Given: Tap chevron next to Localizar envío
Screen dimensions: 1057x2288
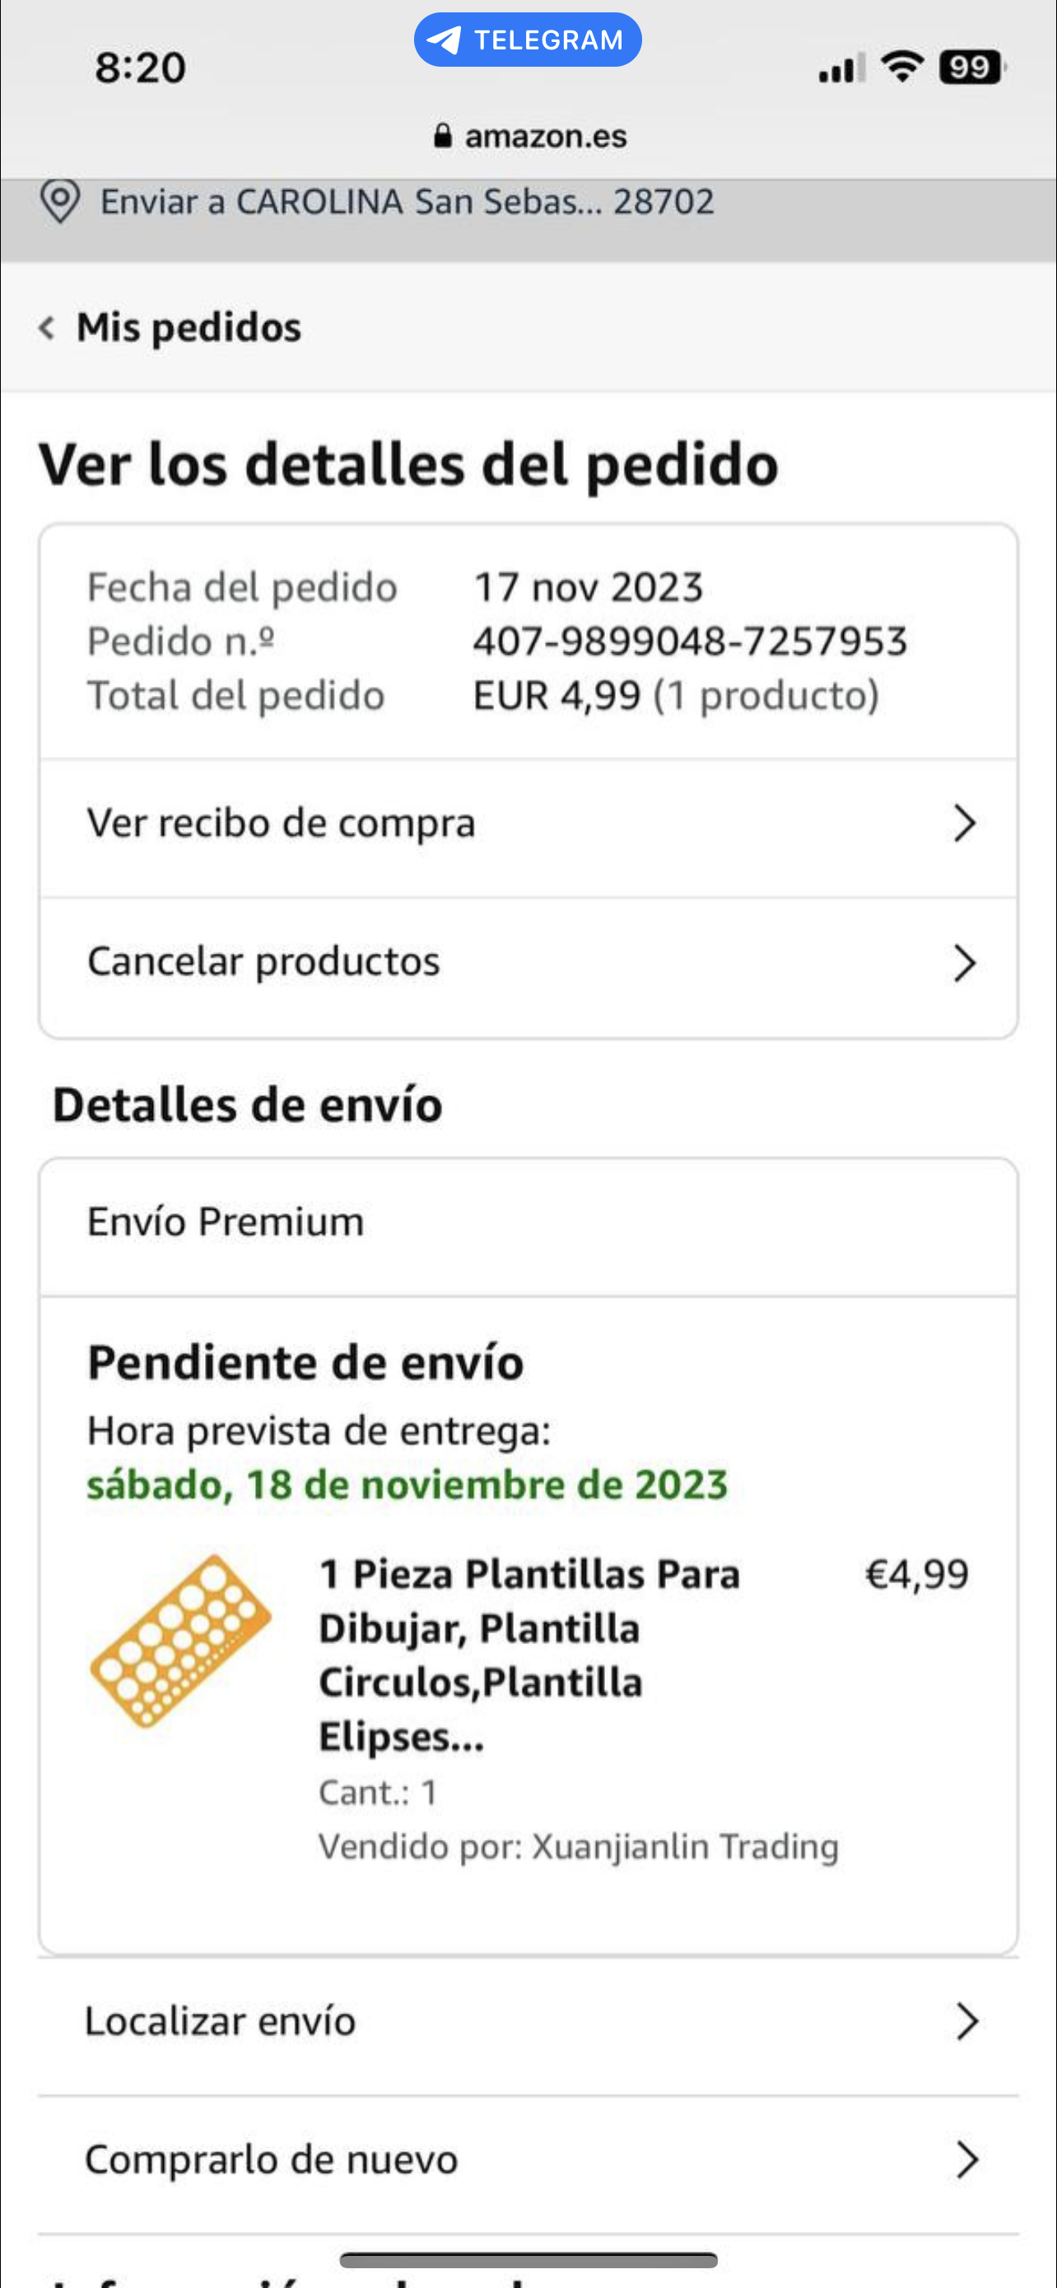Looking at the screenshot, I should click(x=966, y=2023).
